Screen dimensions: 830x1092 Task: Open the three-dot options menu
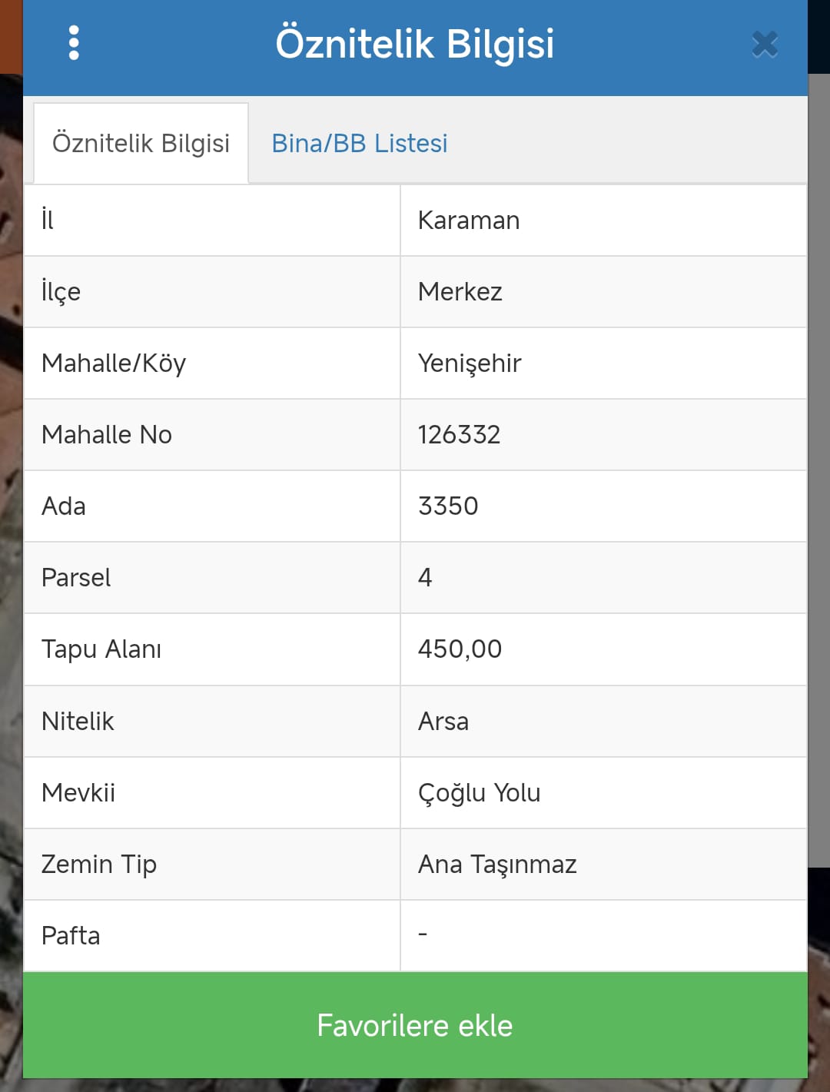[74, 43]
